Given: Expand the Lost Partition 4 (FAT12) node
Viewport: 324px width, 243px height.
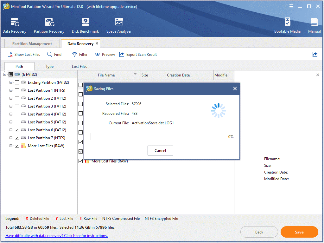Looking at the screenshot, I should coord(11,114).
